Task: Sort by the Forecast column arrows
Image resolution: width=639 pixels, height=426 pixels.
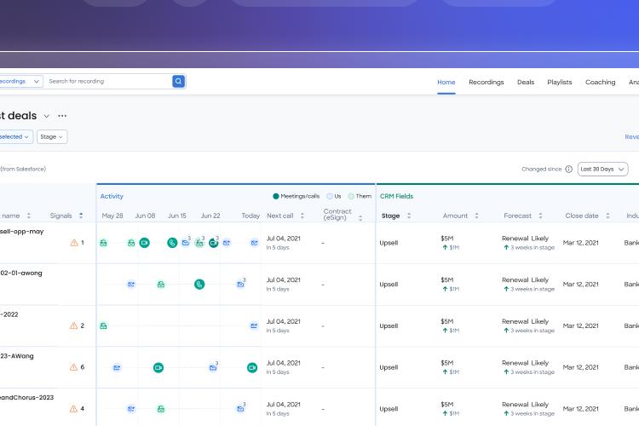Action: click(x=540, y=216)
